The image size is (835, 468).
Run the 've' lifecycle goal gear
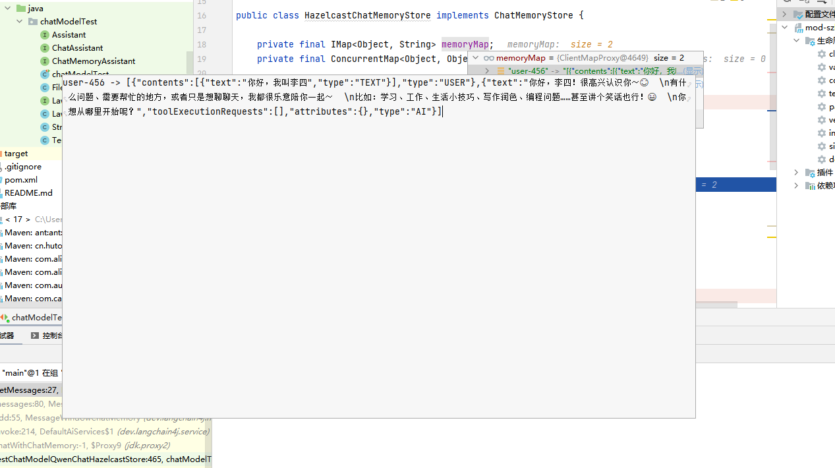pyautogui.click(x=822, y=120)
